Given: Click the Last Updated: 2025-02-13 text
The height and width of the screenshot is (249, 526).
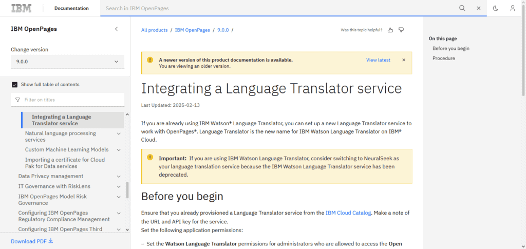Looking at the screenshot, I should (x=171, y=105).
